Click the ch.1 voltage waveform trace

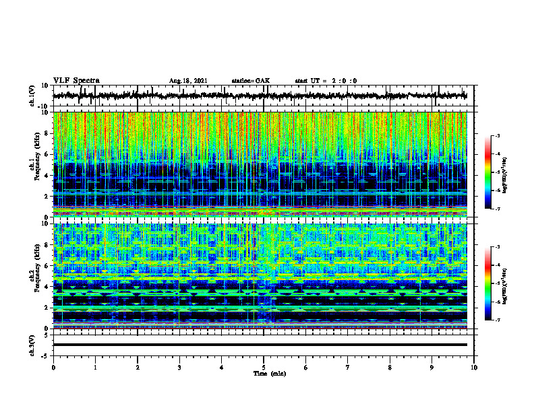tap(260, 96)
